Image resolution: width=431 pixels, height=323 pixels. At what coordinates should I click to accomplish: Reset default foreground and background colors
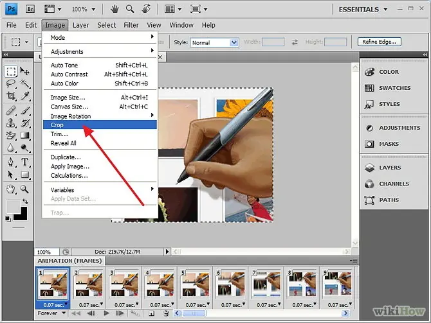[x=8, y=219]
